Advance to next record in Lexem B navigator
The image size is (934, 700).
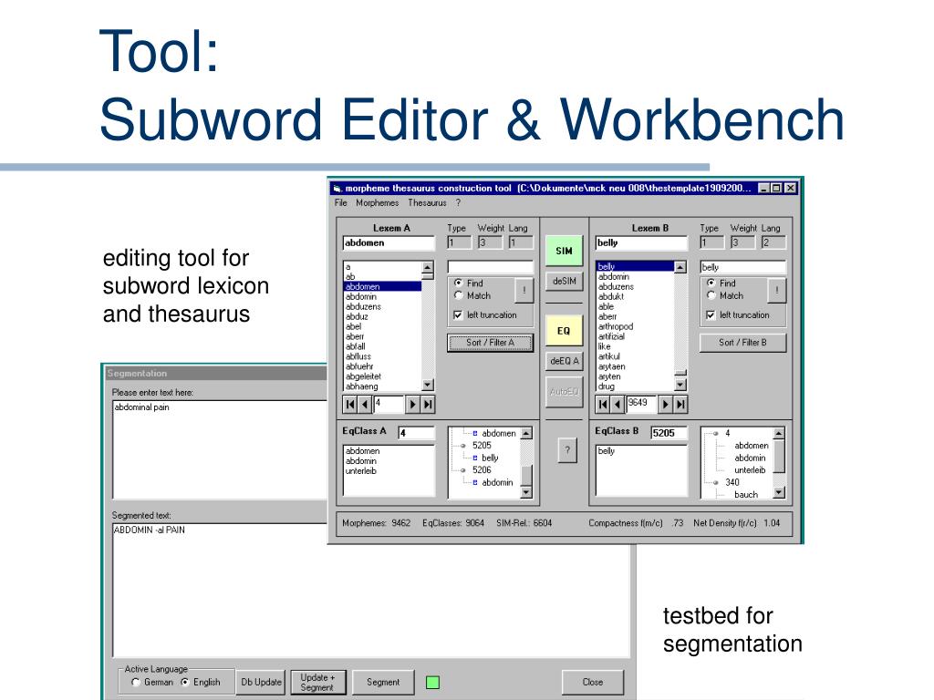(665, 404)
